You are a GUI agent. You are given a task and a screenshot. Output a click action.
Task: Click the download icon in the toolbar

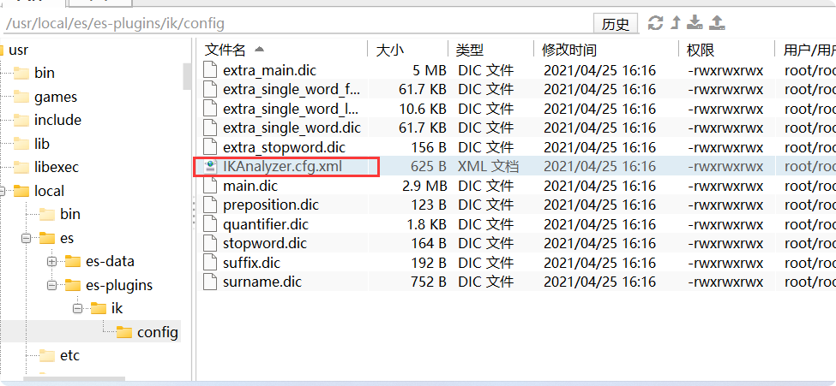tap(695, 22)
